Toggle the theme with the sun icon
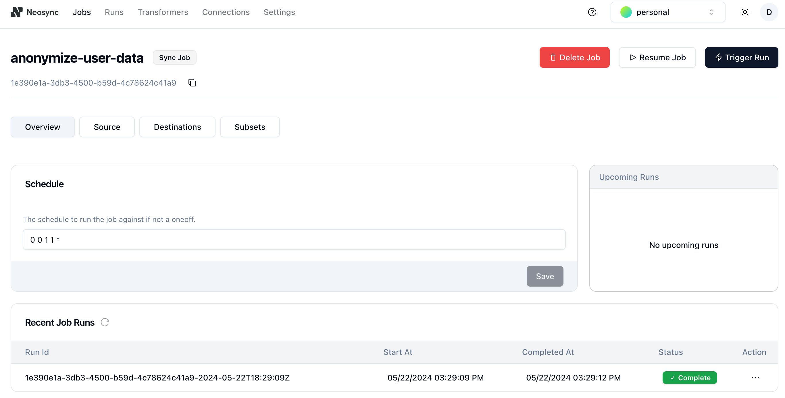785x398 pixels. (745, 12)
